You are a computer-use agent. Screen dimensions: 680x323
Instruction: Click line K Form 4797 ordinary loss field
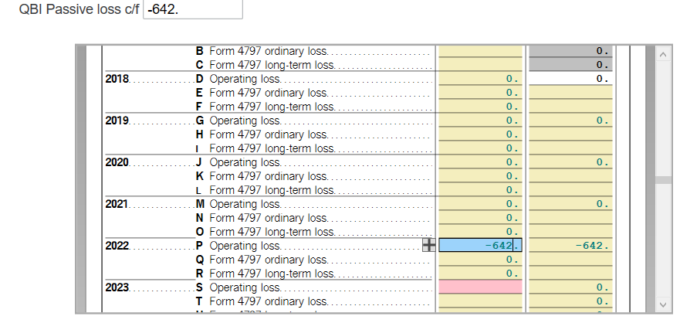click(480, 176)
